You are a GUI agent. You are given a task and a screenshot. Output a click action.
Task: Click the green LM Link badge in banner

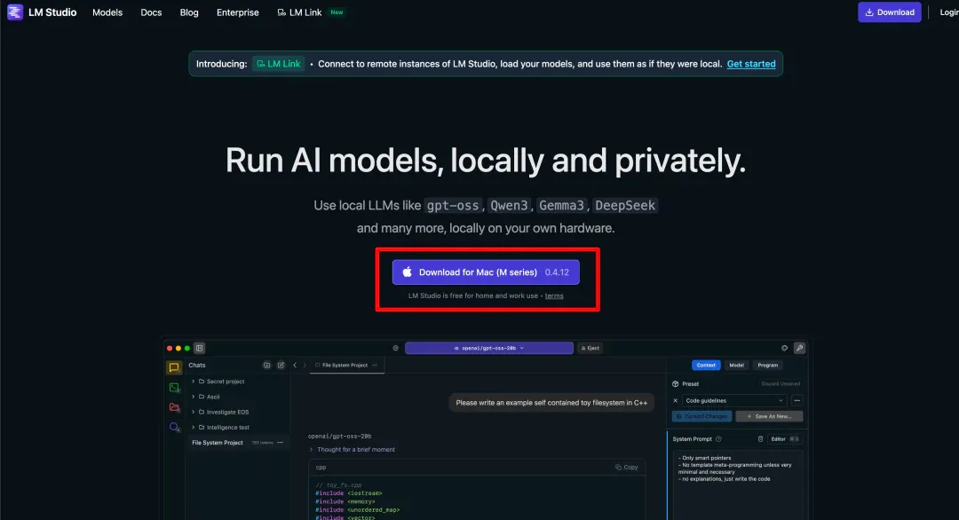[x=278, y=64]
